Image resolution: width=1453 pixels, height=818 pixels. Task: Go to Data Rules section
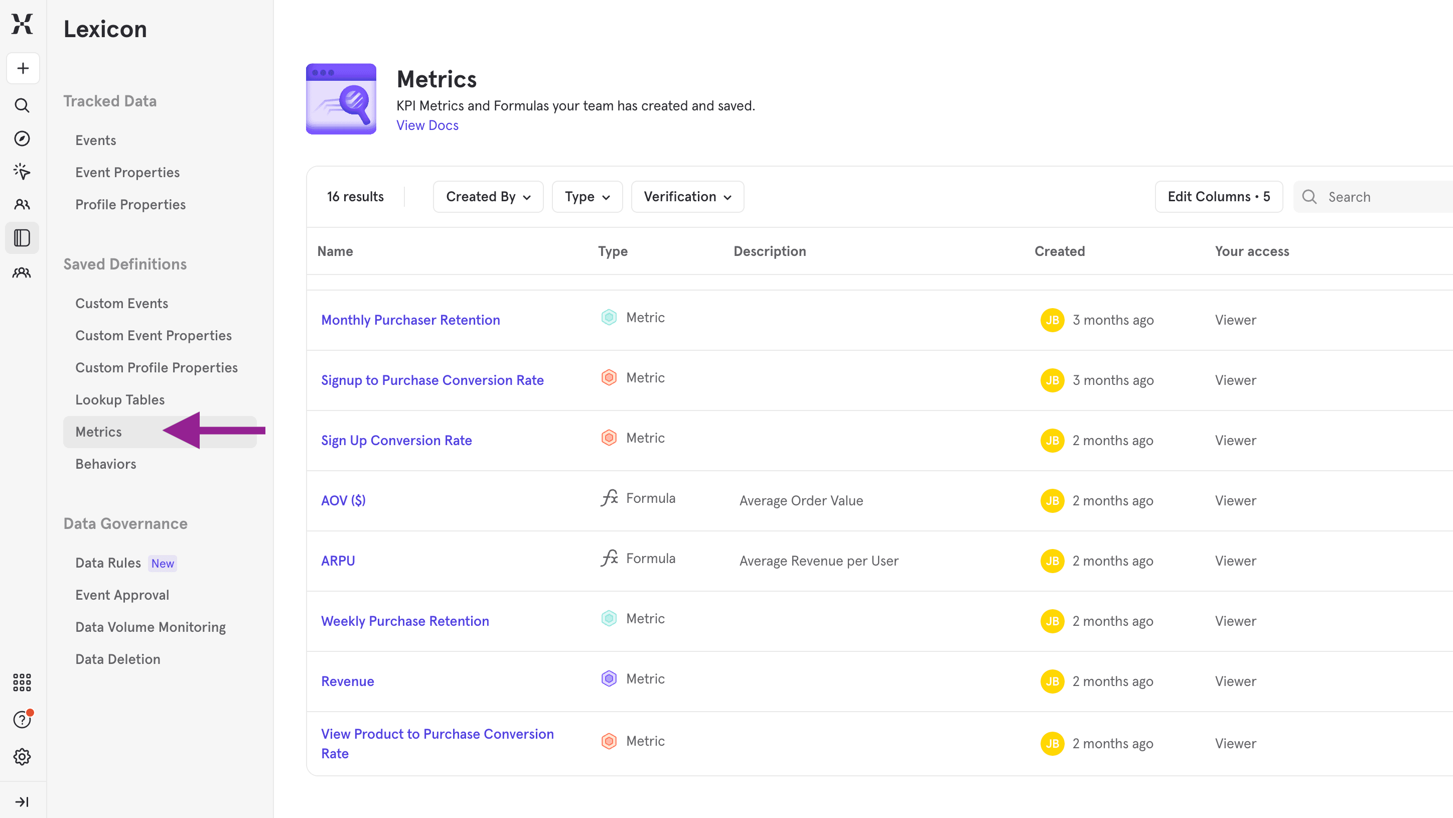108,563
